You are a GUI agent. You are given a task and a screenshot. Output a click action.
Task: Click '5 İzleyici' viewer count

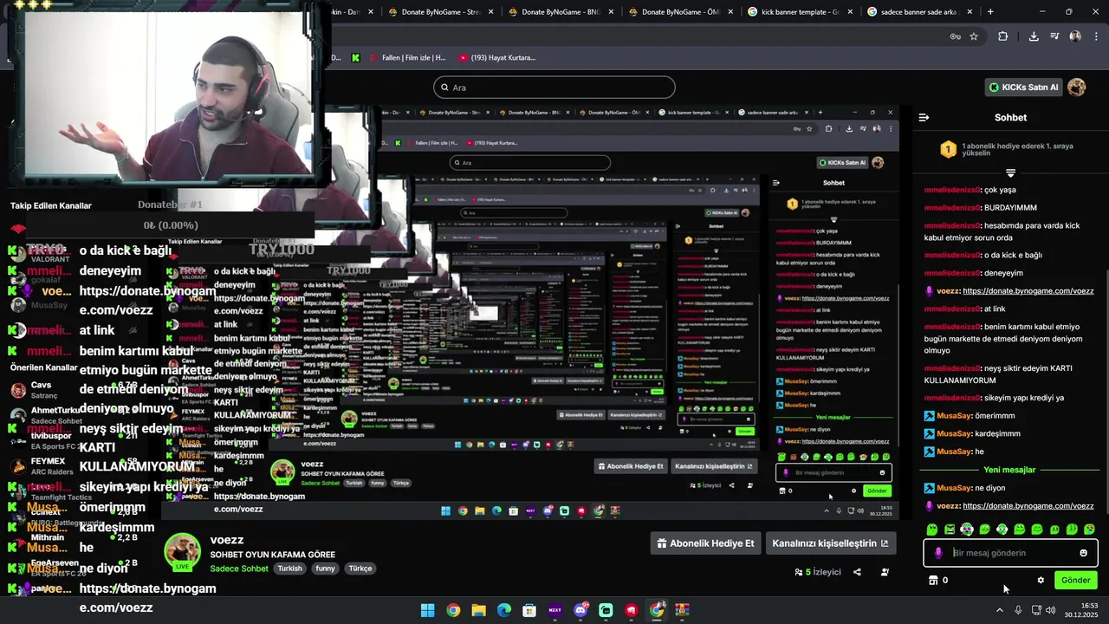pyautogui.click(x=818, y=572)
